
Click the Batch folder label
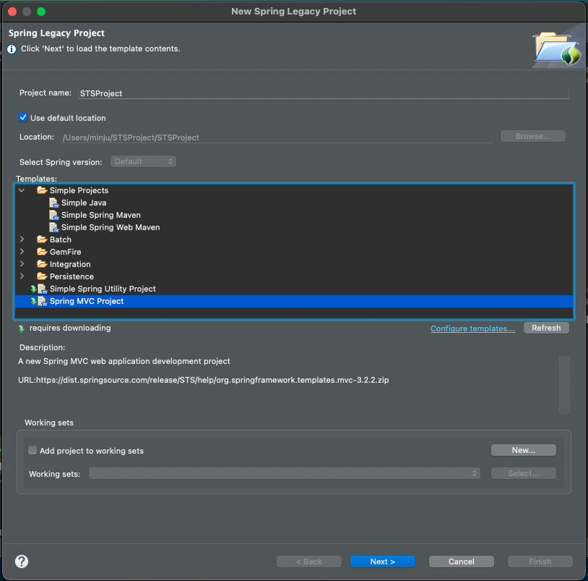click(61, 239)
